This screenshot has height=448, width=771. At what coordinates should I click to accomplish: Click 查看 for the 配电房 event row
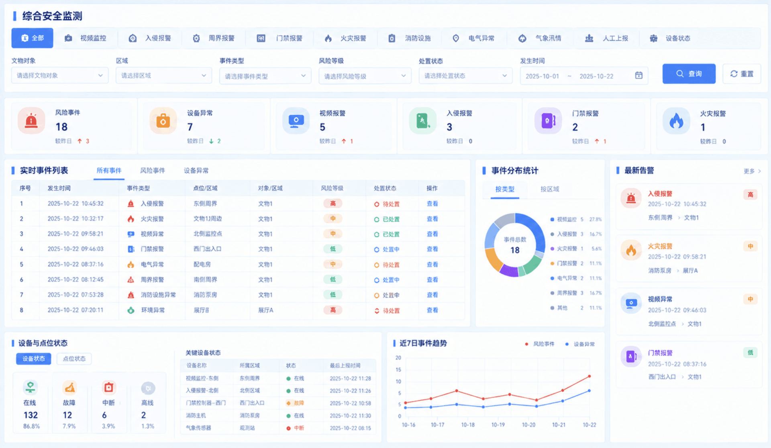[432, 265]
